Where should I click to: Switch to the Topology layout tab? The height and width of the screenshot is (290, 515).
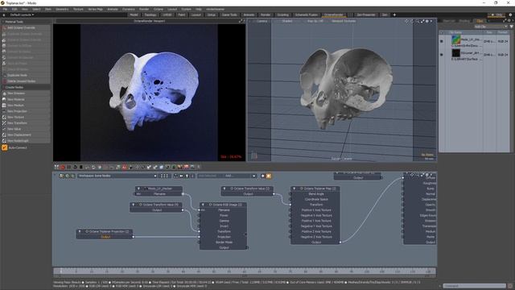(150, 14)
